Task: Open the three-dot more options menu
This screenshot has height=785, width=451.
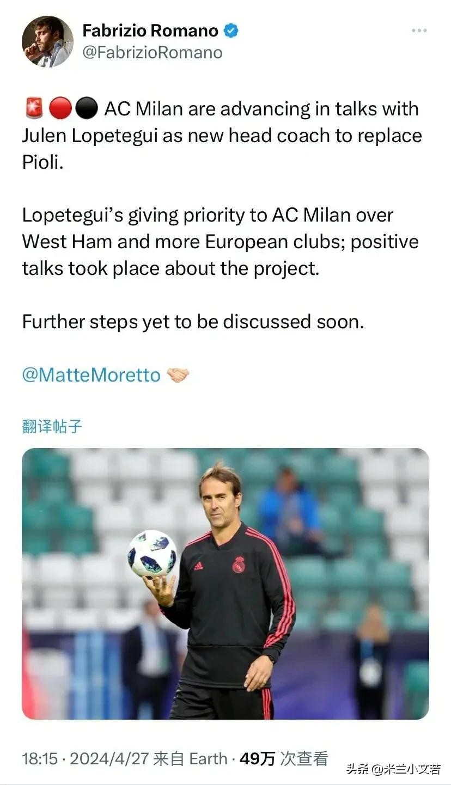Action: coord(419,30)
